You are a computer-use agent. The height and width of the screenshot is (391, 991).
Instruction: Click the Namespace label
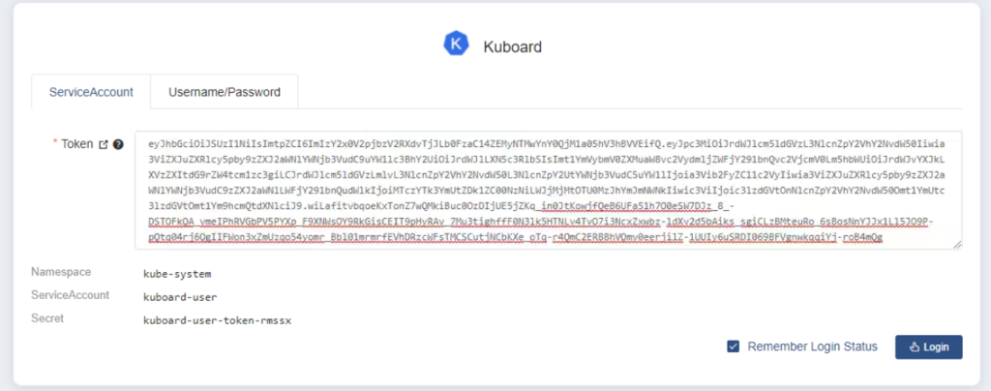(x=61, y=272)
